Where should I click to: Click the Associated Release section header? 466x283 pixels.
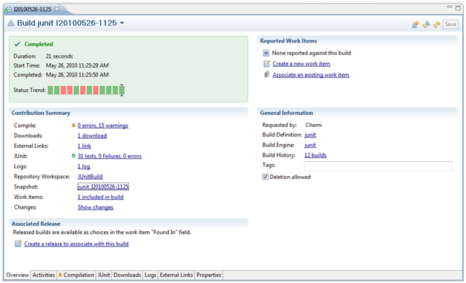pos(36,224)
